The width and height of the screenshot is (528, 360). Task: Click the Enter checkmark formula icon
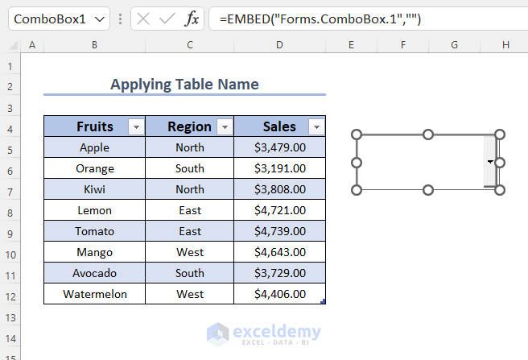[x=167, y=19]
